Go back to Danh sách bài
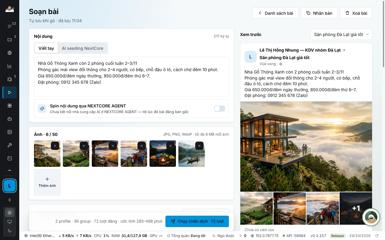Screen dimensions: 385x240 (x=275, y=13)
